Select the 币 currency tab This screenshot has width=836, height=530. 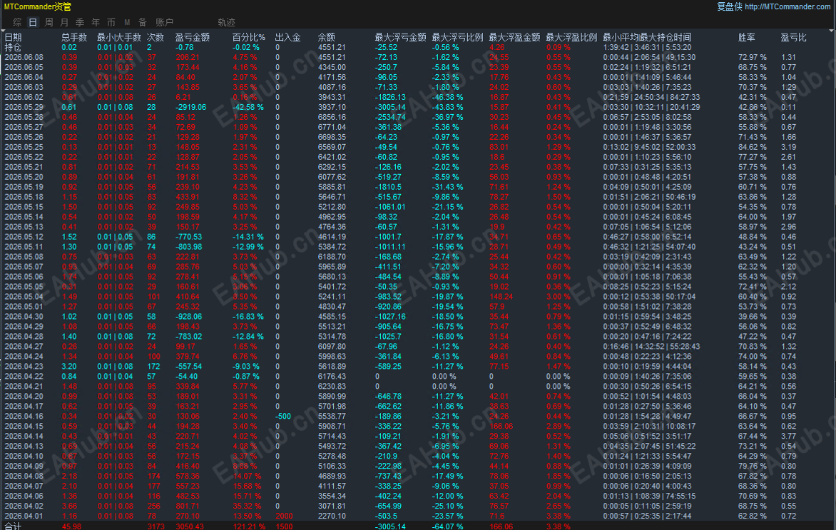[111, 22]
